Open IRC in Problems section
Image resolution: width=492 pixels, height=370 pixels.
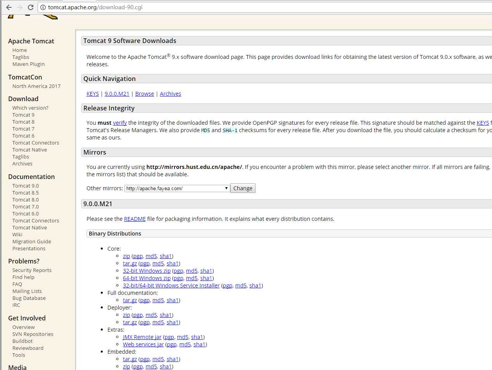pos(16,305)
